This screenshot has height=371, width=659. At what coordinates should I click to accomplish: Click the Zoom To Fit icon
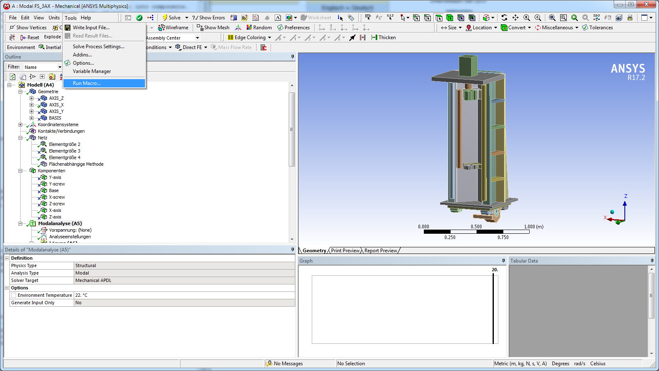552,18
